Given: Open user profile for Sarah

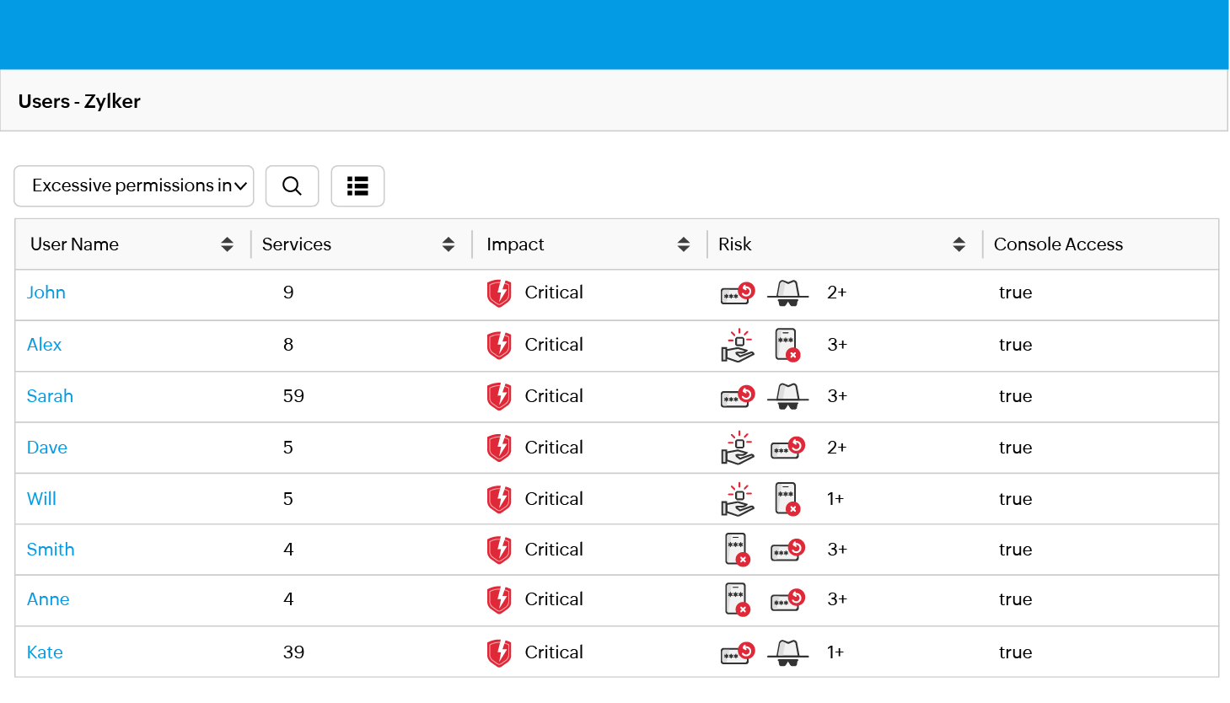Looking at the screenshot, I should [x=50, y=396].
